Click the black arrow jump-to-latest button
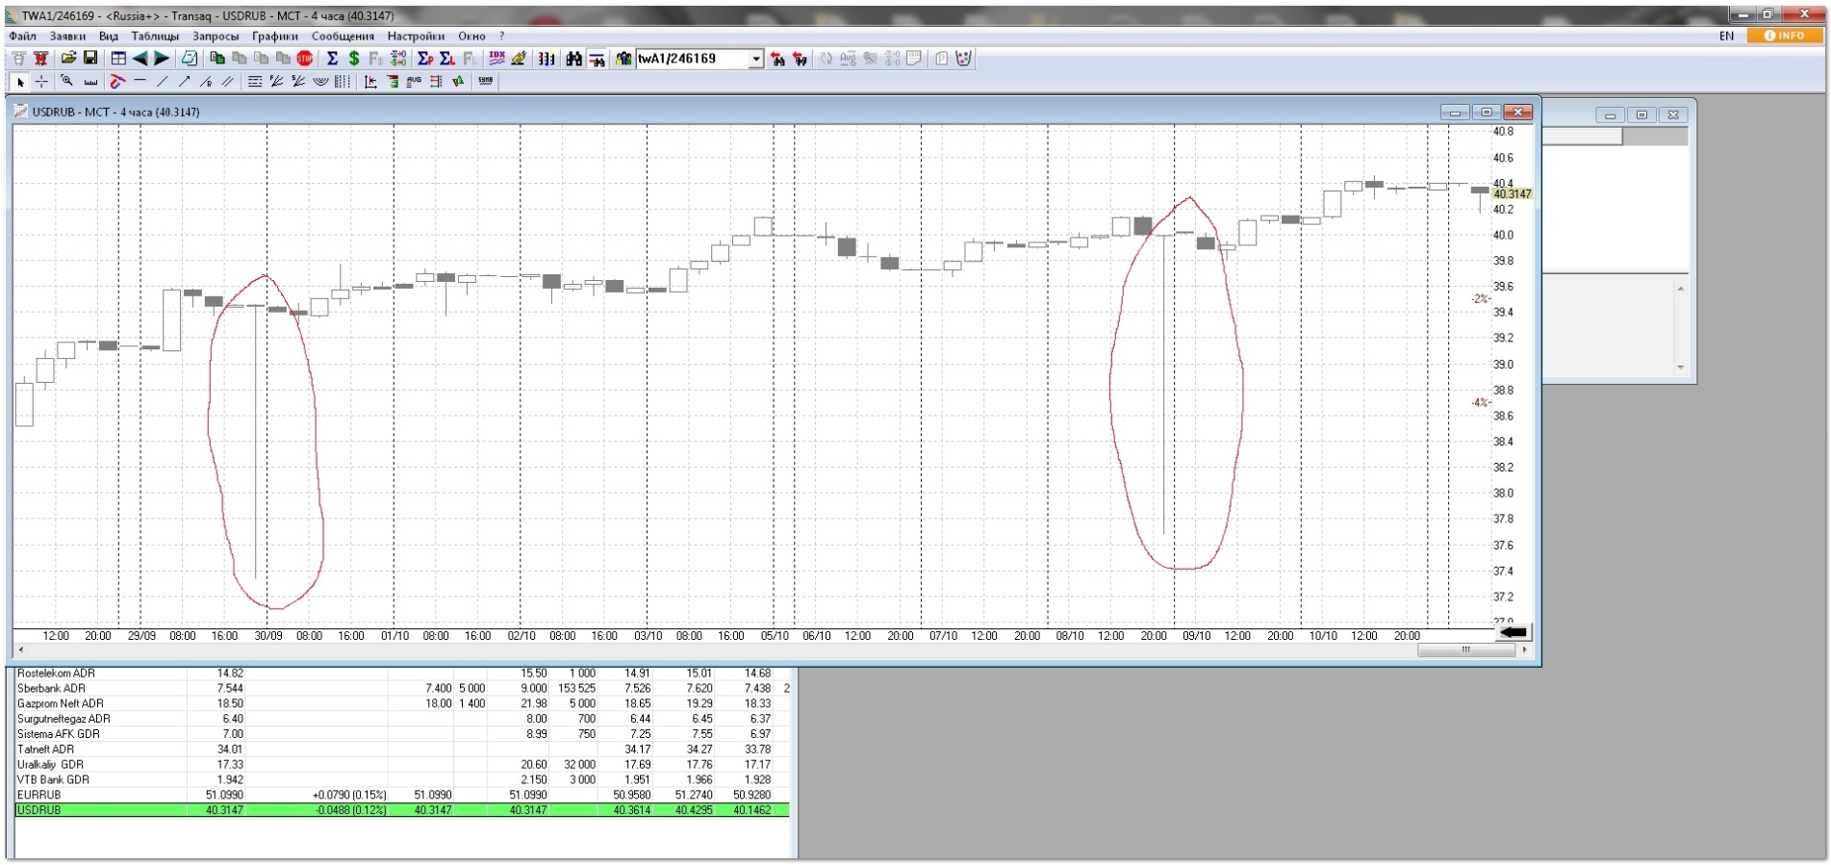This screenshot has width=1831, height=865. (x=1513, y=632)
